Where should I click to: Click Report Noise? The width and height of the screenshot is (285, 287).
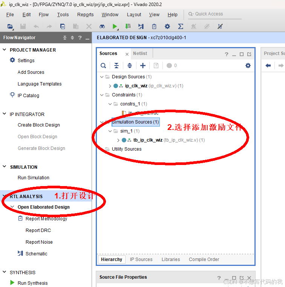click(39, 242)
